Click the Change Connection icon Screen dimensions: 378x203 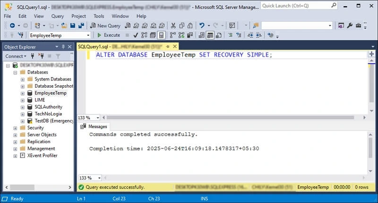[x=21, y=35]
